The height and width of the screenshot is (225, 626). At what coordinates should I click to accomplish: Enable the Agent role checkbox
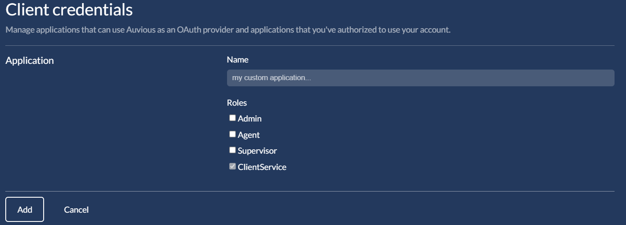pyautogui.click(x=232, y=134)
